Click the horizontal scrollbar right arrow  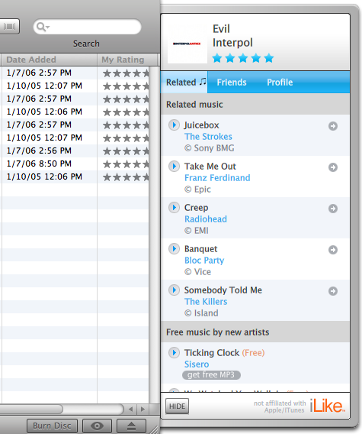pyautogui.click(x=143, y=409)
